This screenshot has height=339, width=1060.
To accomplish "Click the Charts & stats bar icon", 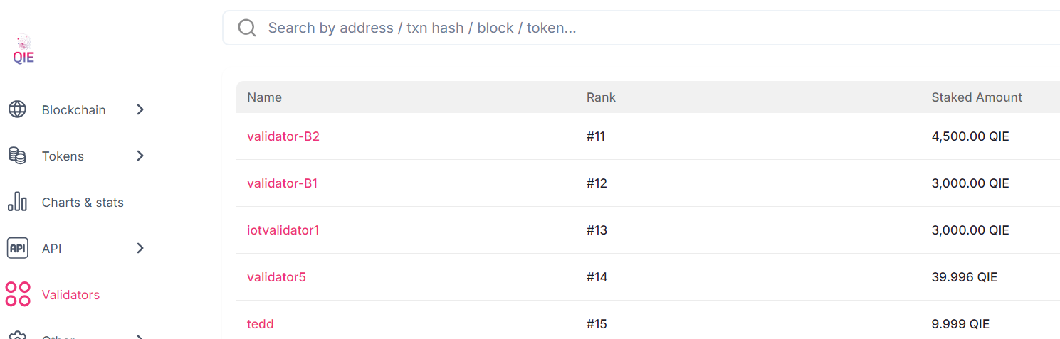I will (17, 202).
